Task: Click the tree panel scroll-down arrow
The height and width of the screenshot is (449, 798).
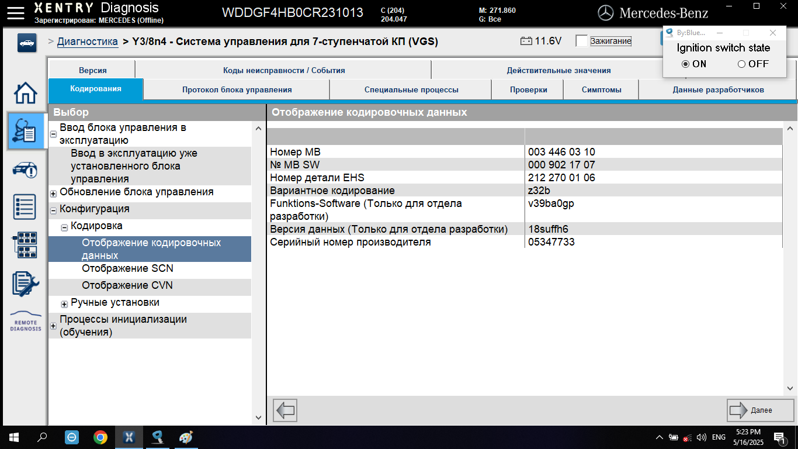Action: (259, 417)
